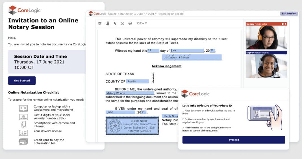302x159 pixels.
Task: Click the Melony Woods signature field
Action: [192, 57]
